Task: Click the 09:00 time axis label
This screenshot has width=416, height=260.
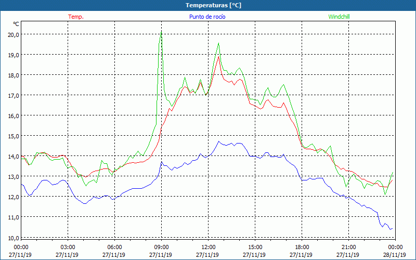Action: pos(161,248)
